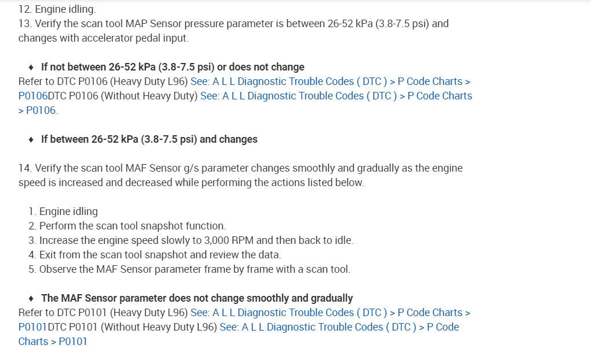This screenshot has height=356, width=591.
Task: Click the "If between 26-52 kPa and changes" heading
Action: pos(149,139)
